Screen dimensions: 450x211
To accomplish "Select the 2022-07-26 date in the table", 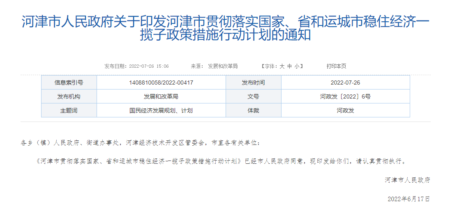I will click(x=345, y=83).
